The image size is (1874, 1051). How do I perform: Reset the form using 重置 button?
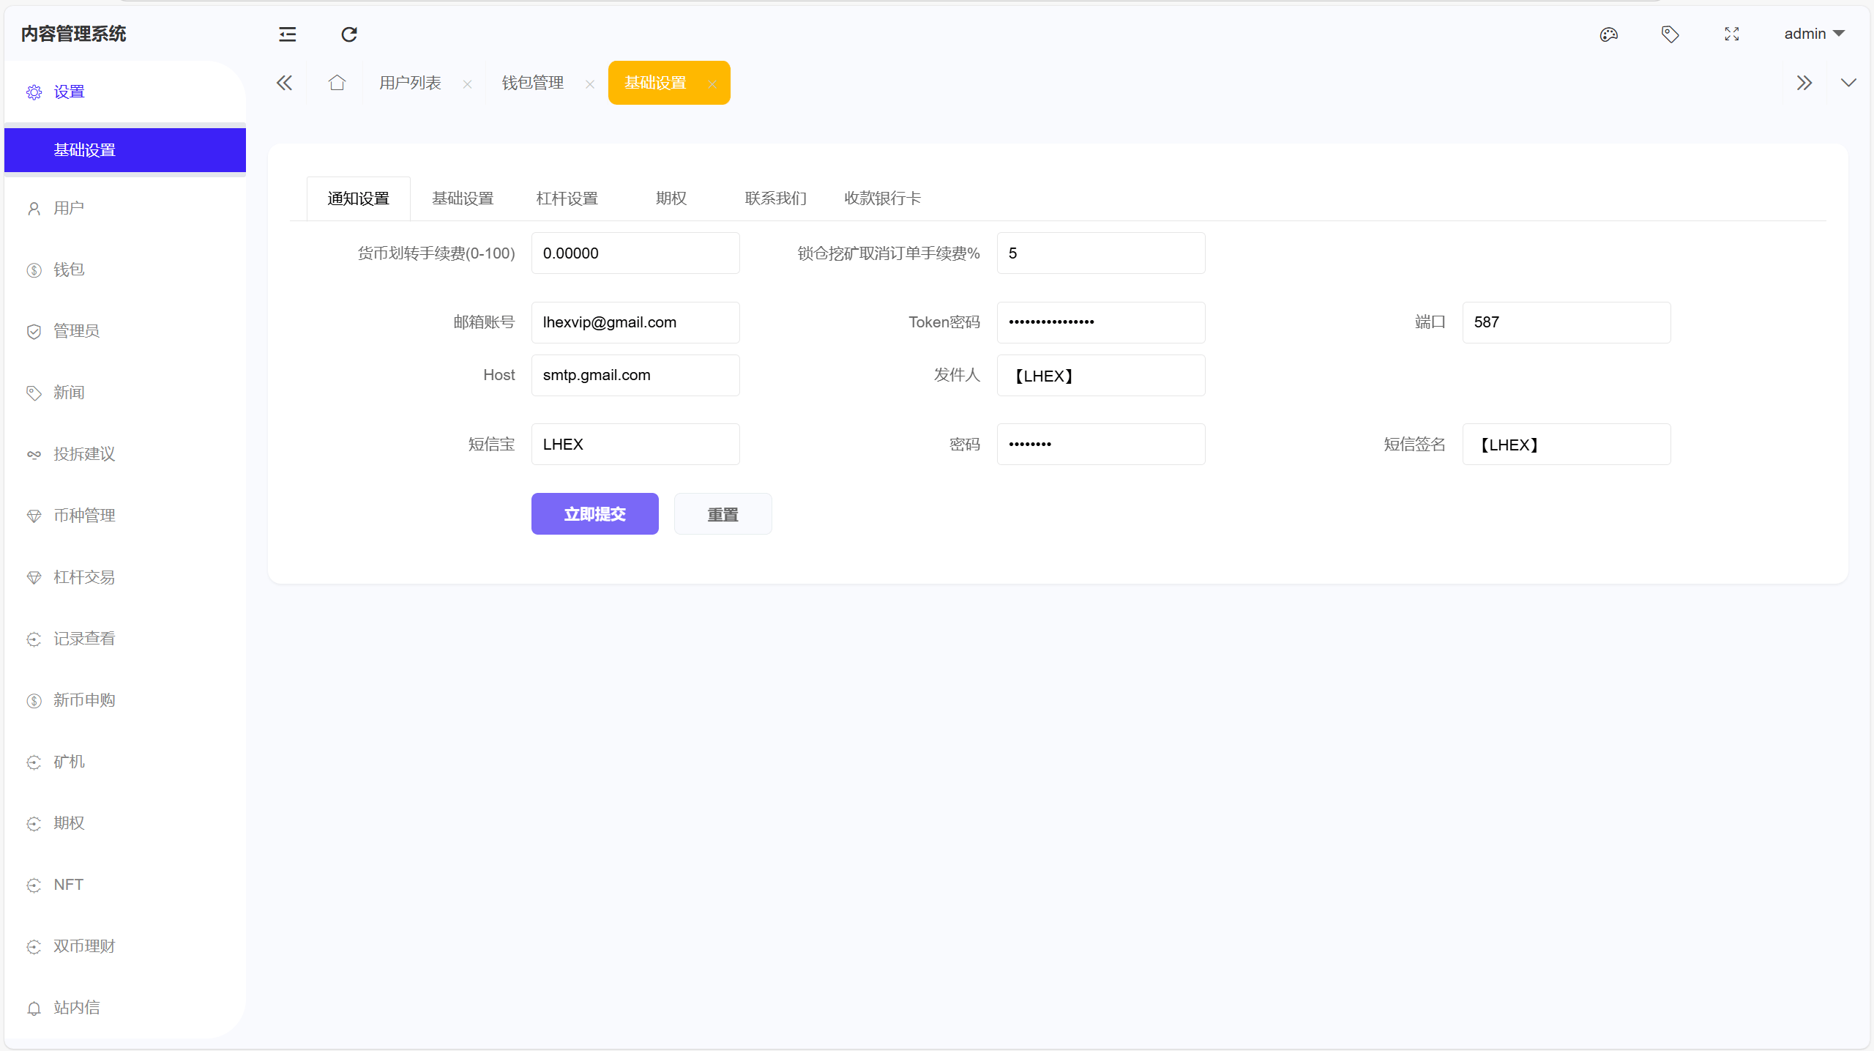(x=723, y=513)
